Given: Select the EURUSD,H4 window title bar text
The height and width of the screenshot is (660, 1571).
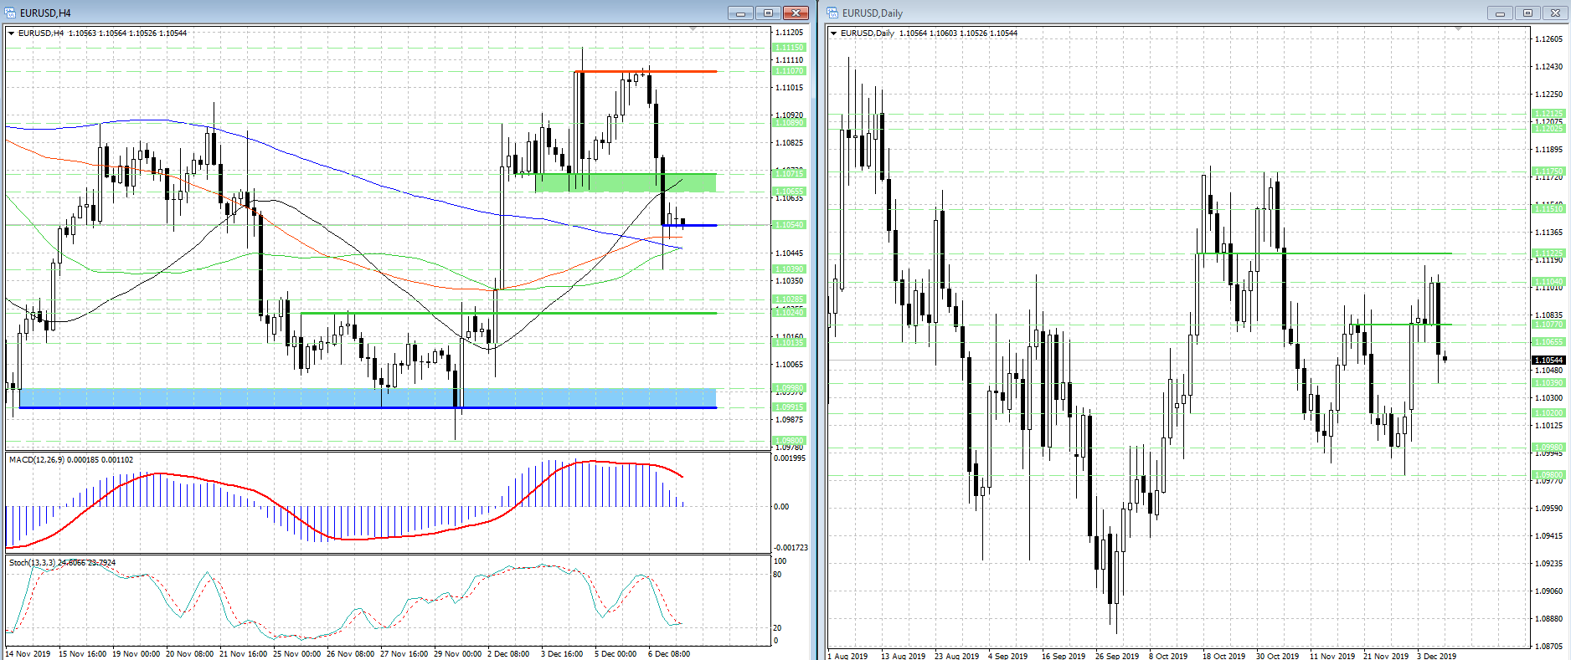Looking at the screenshot, I should click(45, 13).
